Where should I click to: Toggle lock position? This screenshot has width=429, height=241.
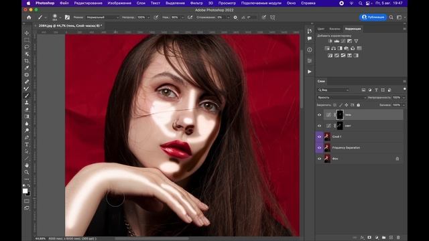point(347,105)
